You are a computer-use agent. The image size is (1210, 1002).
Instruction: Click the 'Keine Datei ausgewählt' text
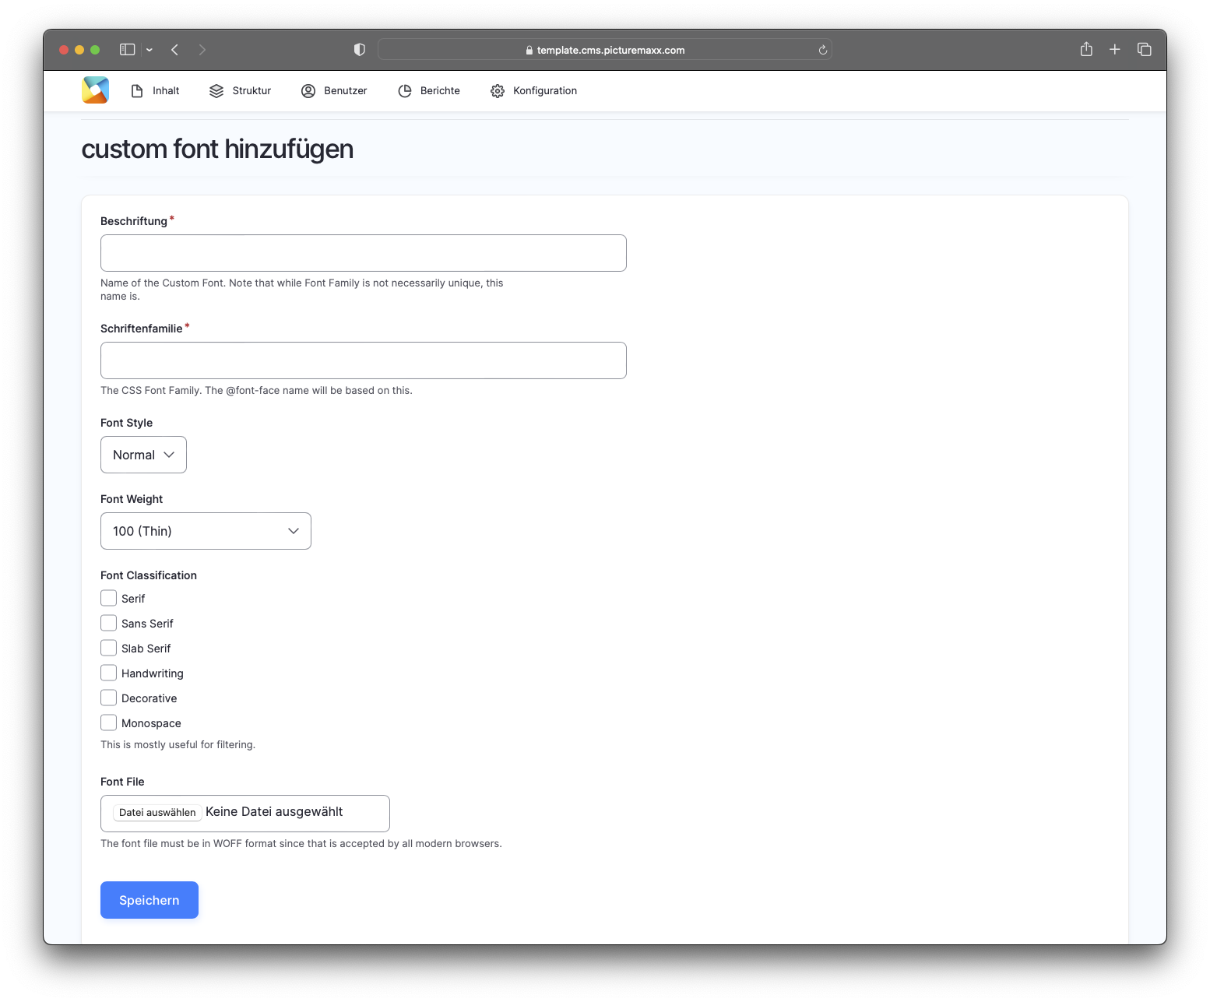point(274,812)
